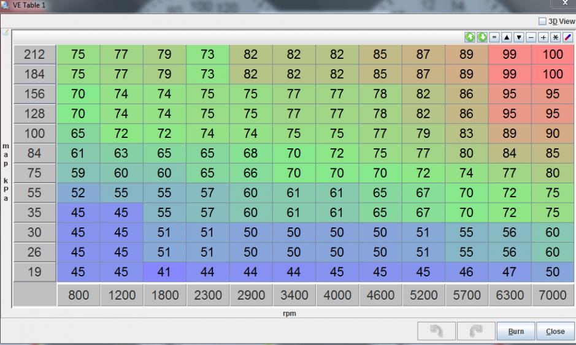Click the green up-arrow table icon
576x345 pixels.
pos(469,37)
